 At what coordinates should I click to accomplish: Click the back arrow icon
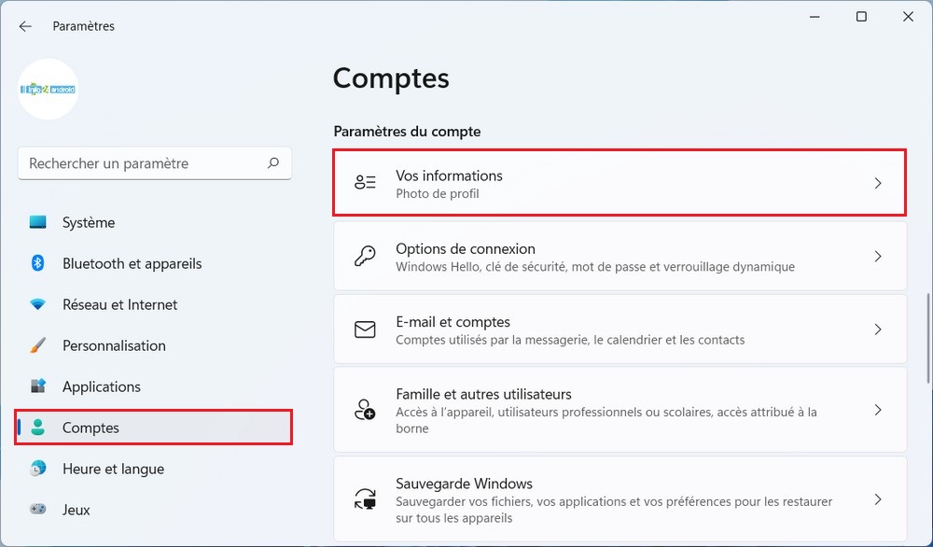pos(25,26)
